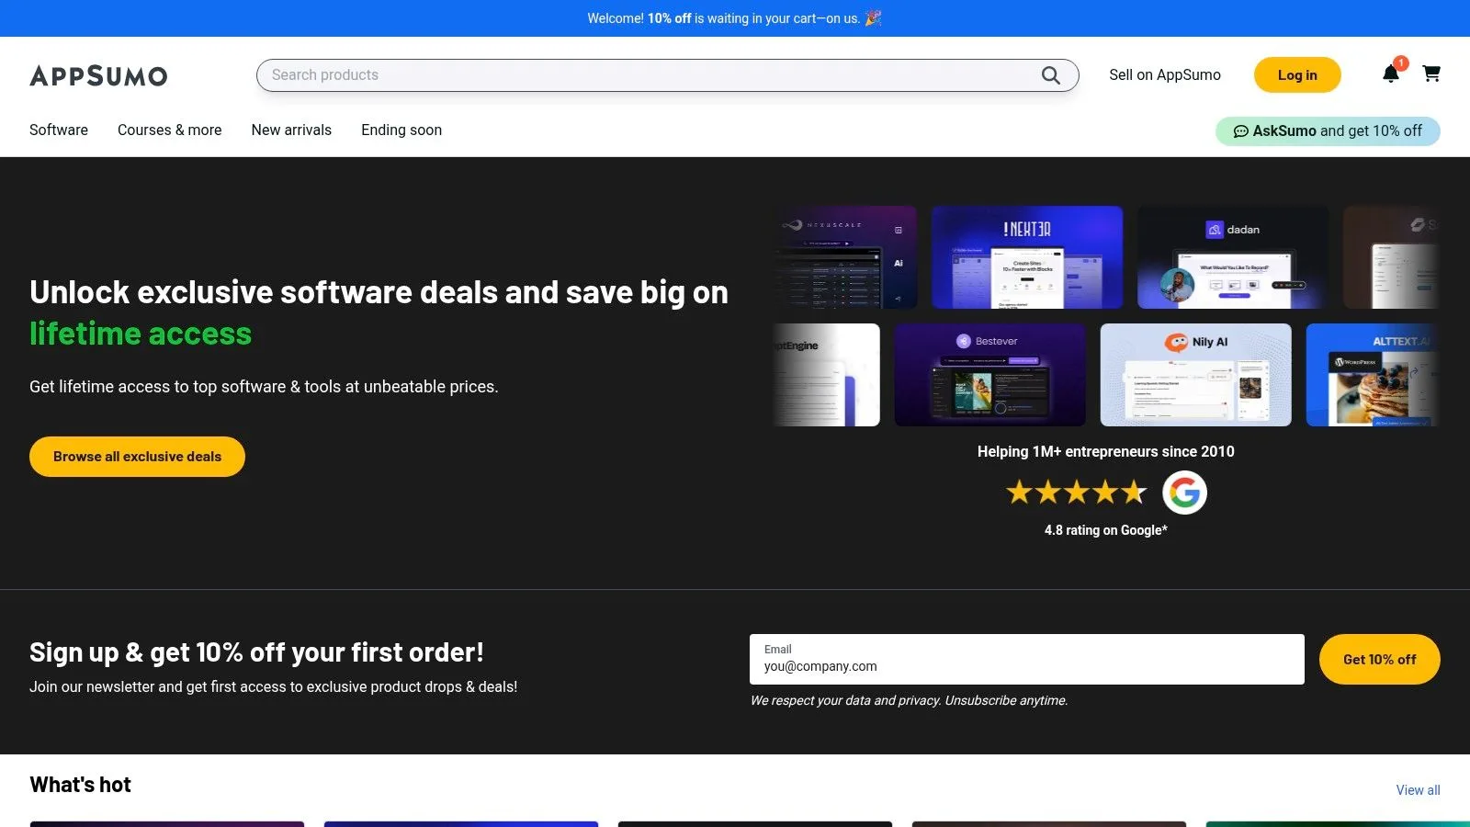Click the five-star rating graphic

click(x=1077, y=493)
